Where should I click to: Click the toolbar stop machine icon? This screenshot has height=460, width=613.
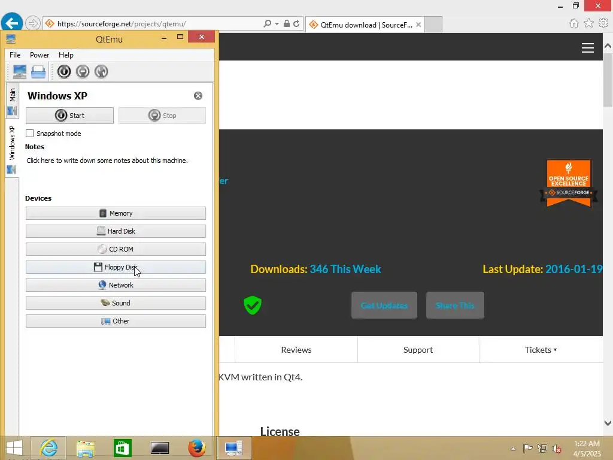[83, 71]
